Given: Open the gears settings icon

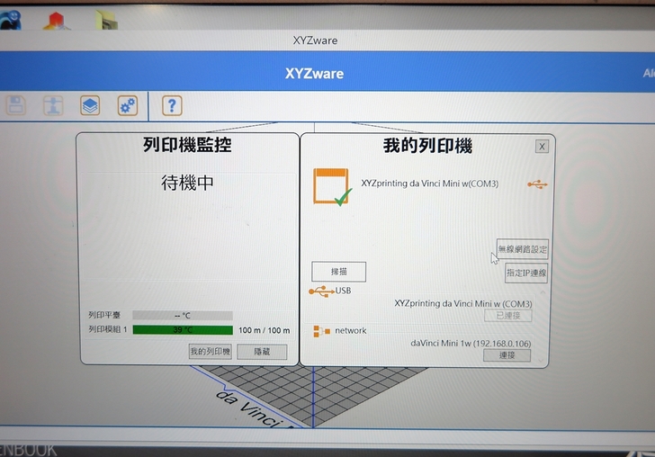Looking at the screenshot, I should click(128, 105).
